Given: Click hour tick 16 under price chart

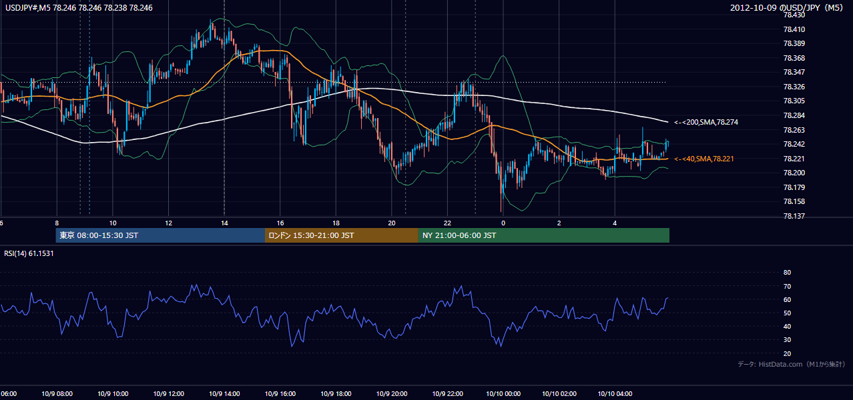Looking at the screenshot, I should pos(280,223).
